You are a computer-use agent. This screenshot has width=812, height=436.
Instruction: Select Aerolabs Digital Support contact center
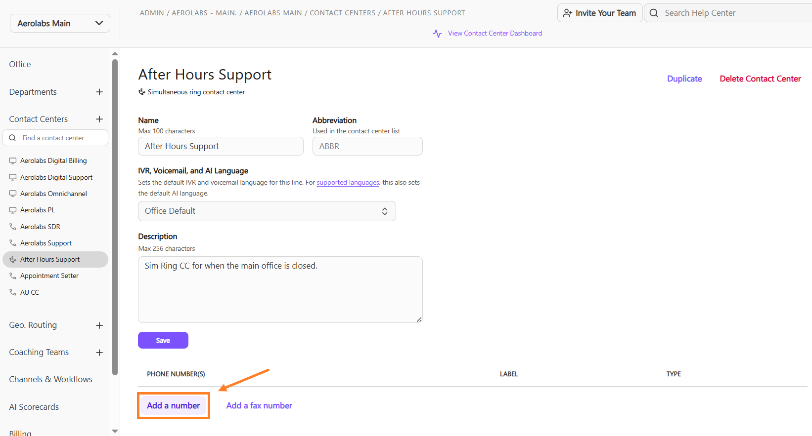tap(56, 177)
